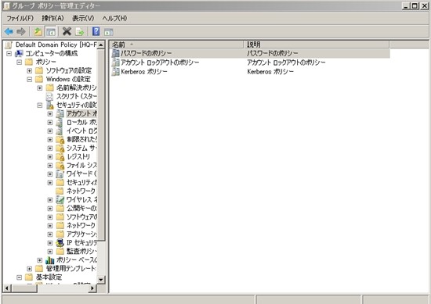Expand the レジストリ node
Screen dimensions: 431x304
pos(49,157)
